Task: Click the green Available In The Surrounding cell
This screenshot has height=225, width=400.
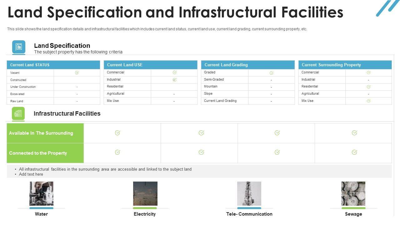Action: (45, 133)
